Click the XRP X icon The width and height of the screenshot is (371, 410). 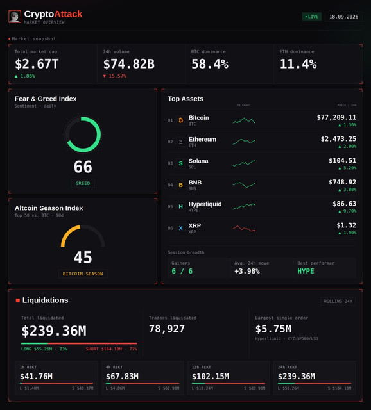[180, 228]
